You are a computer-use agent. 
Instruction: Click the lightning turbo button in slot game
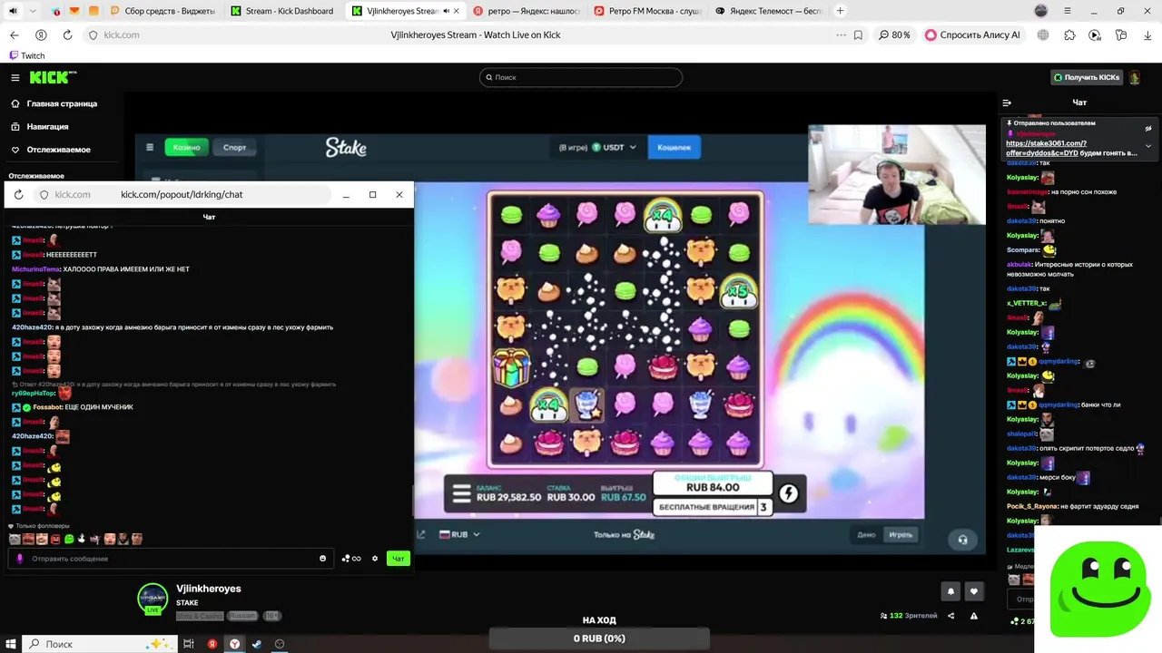coord(788,493)
